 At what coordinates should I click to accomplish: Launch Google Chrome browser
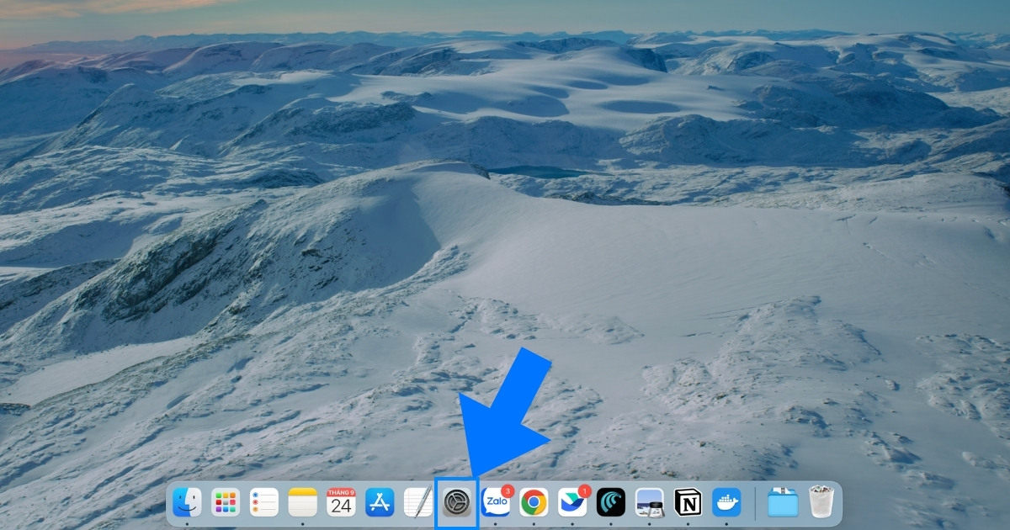pyautogui.click(x=534, y=503)
